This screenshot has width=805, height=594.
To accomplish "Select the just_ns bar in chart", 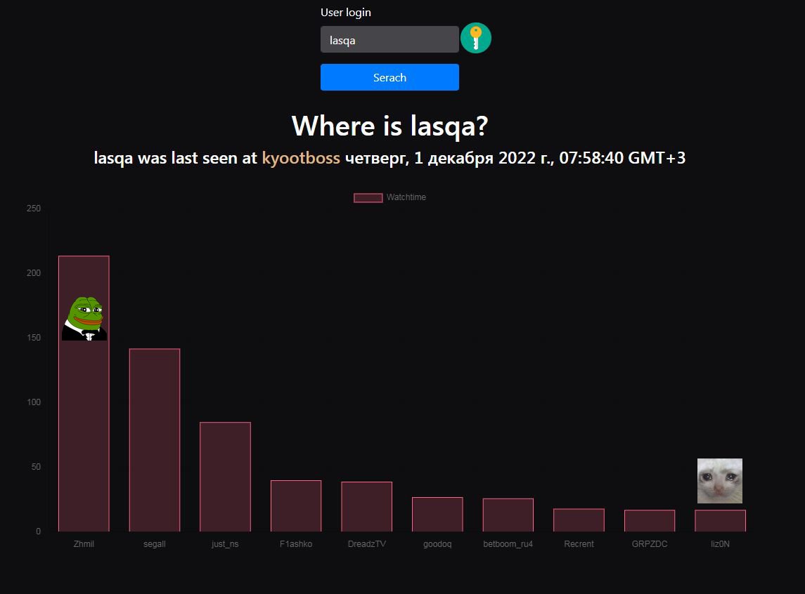I will pyautogui.click(x=225, y=476).
